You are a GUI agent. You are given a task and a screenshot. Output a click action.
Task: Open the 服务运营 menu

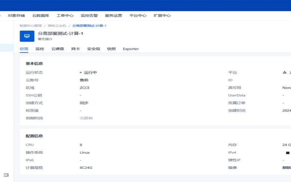pos(113,16)
